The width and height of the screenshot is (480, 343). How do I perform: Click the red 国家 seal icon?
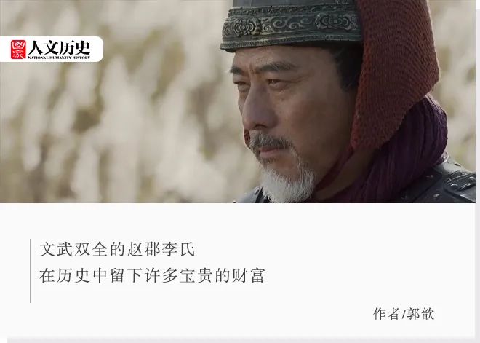(x=18, y=50)
